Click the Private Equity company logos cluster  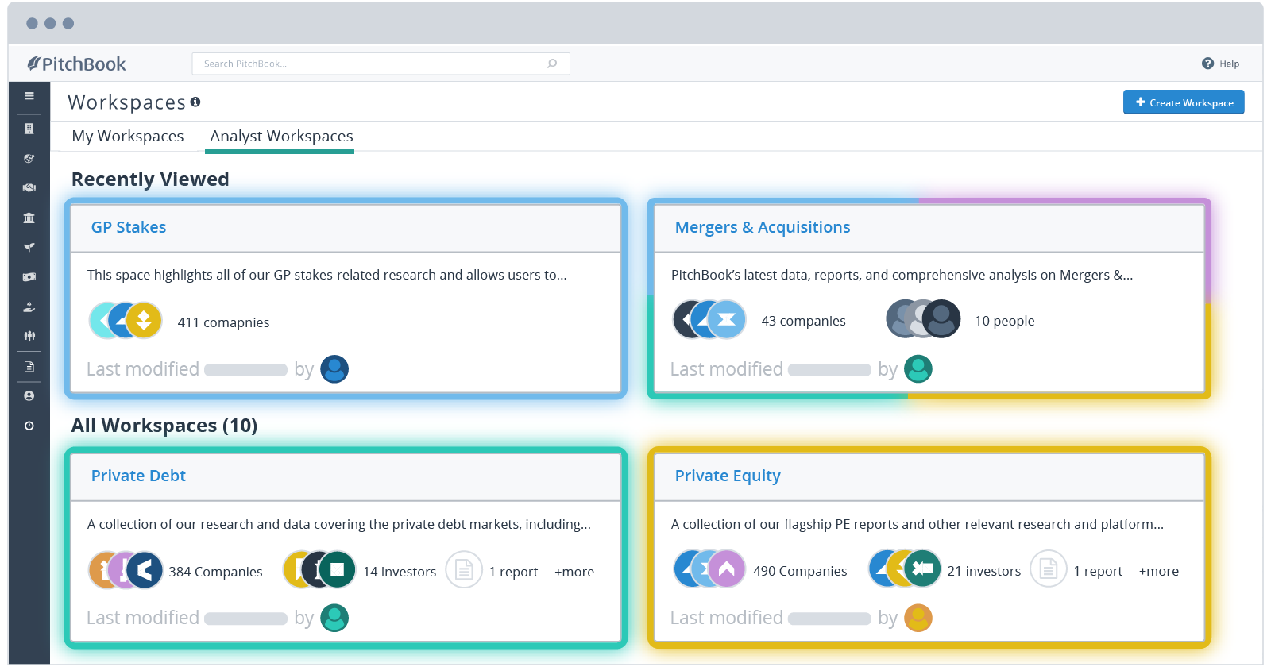[709, 569]
